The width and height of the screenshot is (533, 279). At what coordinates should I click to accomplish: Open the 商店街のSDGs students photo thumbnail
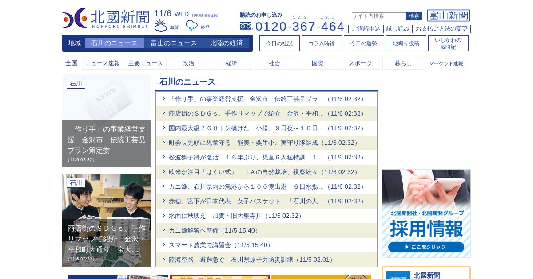click(107, 220)
